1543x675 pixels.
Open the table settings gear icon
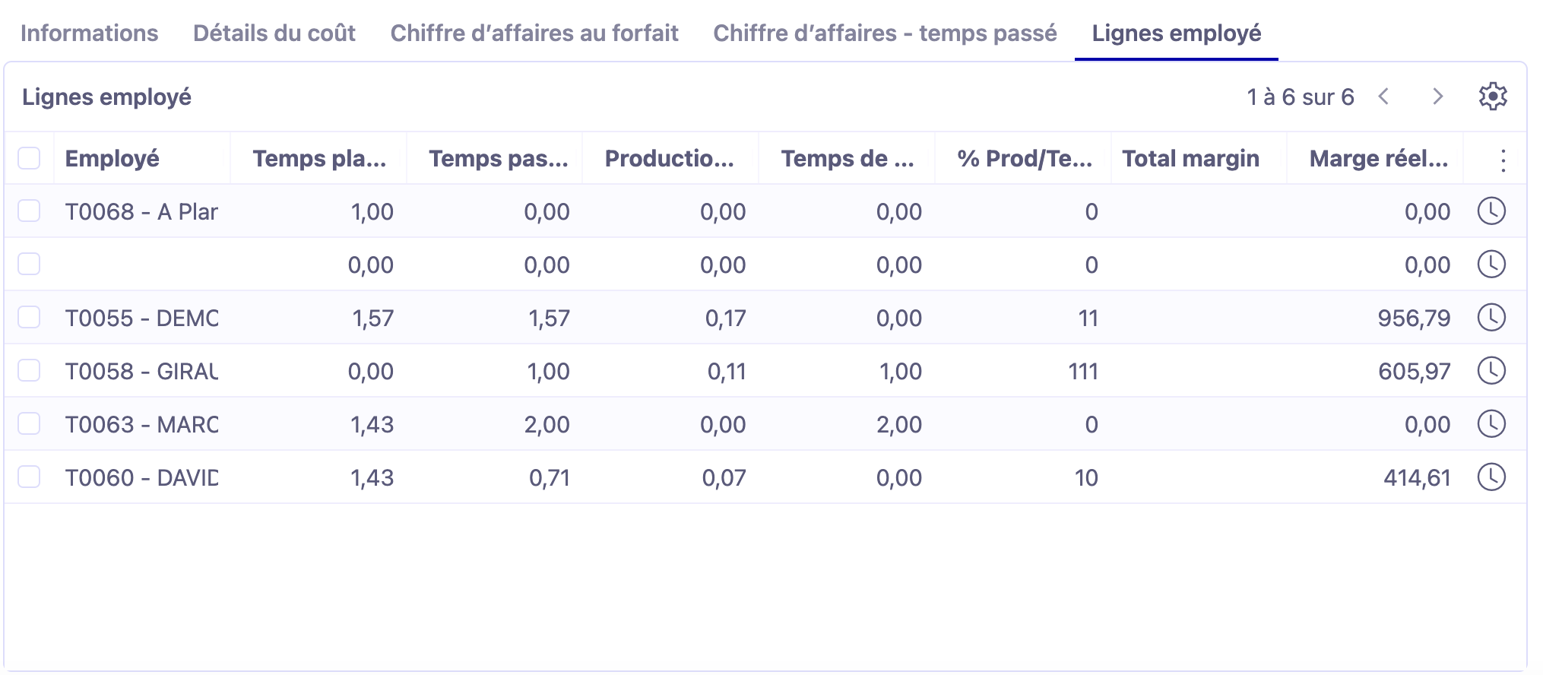(1494, 97)
